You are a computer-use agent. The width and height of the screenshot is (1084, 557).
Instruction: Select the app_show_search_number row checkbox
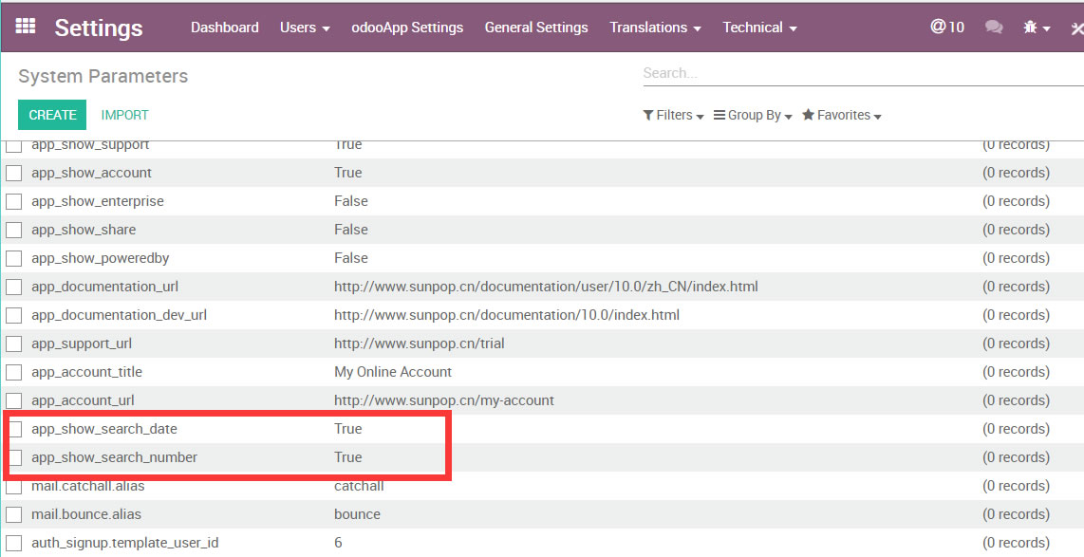pos(14,457)
